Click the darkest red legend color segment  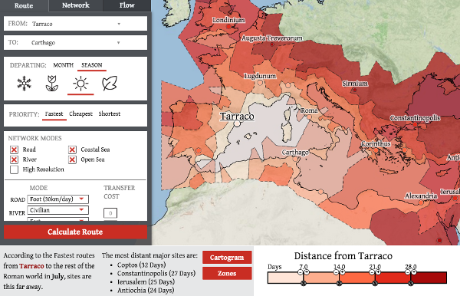pyautogui.click(x=429, y=278)
